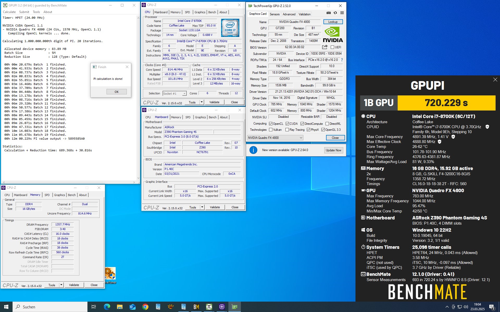Expand the Tools arrow in the CPU-Z Mainboard window
500x312 pixels.
click(202, 207)
